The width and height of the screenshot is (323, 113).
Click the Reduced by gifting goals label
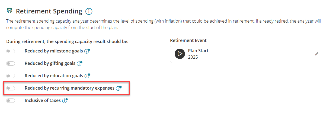pyautogui.click(x=50, y=63)
